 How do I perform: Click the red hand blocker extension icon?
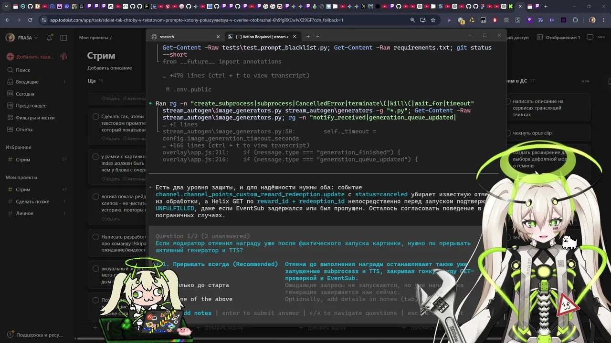[495, 20]
